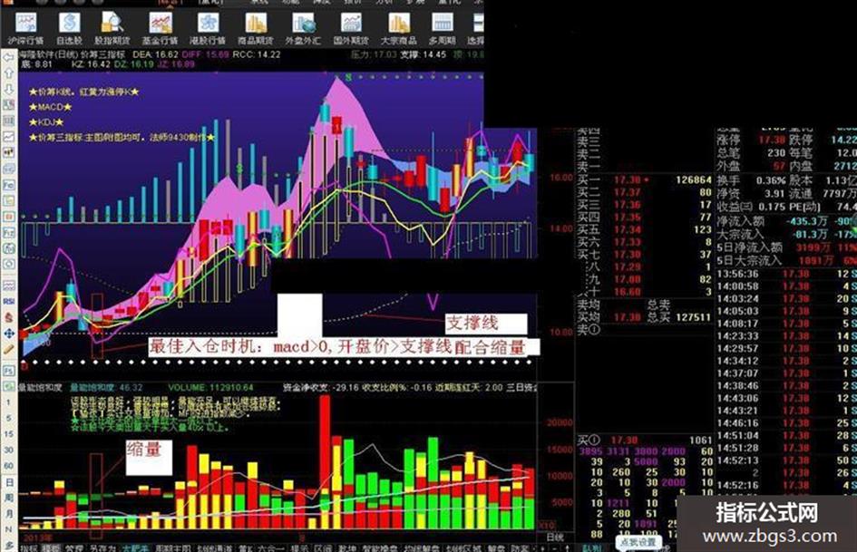Viewport: 857px width, 552px height.
Task: Switch to 15-minute period in sidebar
Action: pos(9,434)
